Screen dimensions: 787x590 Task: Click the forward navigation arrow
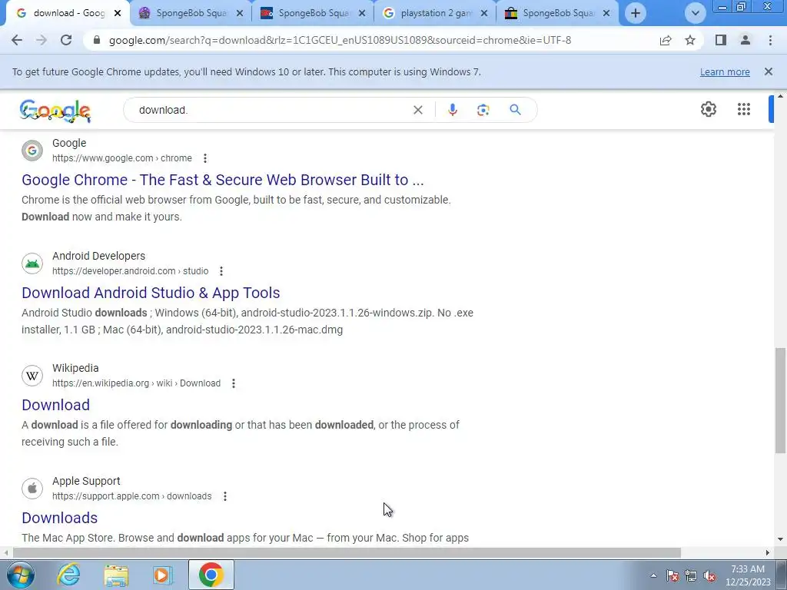tap(42, 40)
